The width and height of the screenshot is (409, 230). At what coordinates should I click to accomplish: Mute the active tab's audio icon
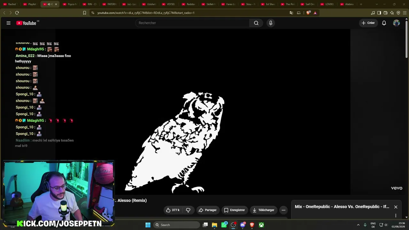[49, 4]
